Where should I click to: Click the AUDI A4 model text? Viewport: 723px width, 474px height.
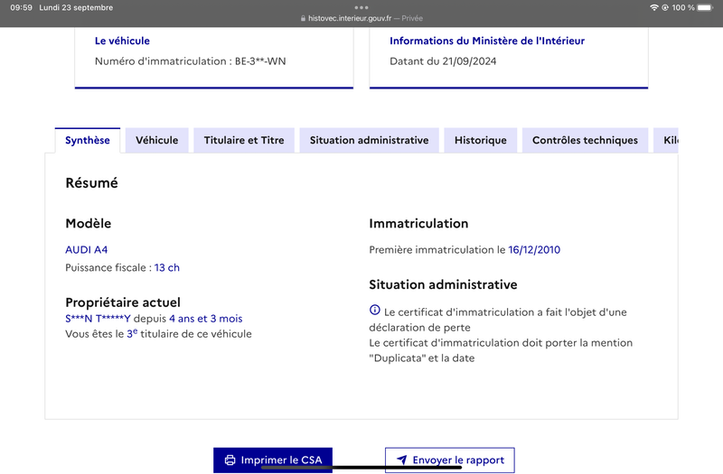(x=86, y=250)
